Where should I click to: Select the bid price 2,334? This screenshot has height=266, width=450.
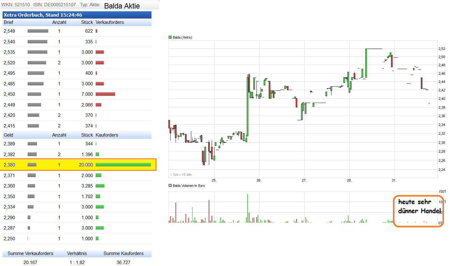point(9,207)
